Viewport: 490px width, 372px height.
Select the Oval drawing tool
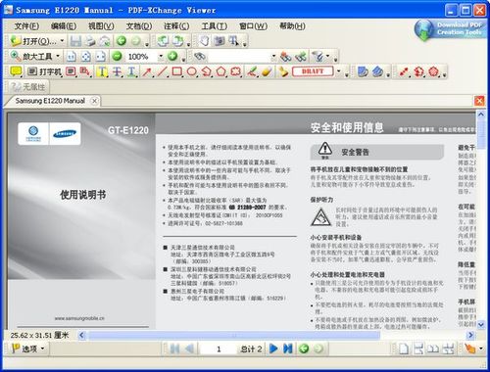[191, 71]
